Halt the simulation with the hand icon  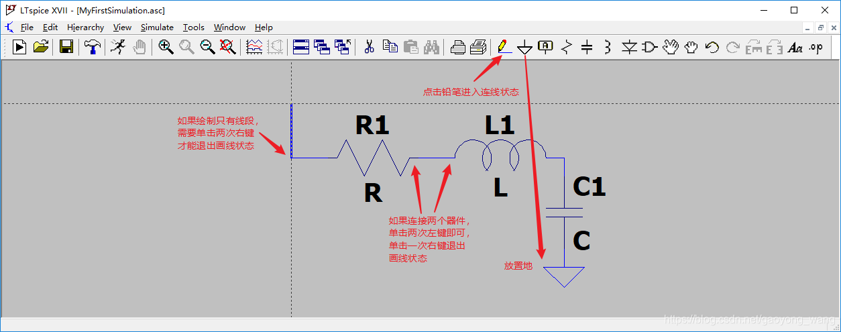[139, 47]
